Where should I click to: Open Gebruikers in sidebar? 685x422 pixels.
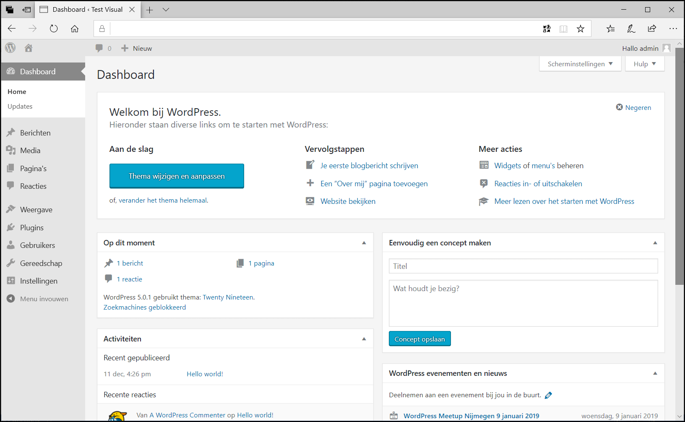pos(43,245)
